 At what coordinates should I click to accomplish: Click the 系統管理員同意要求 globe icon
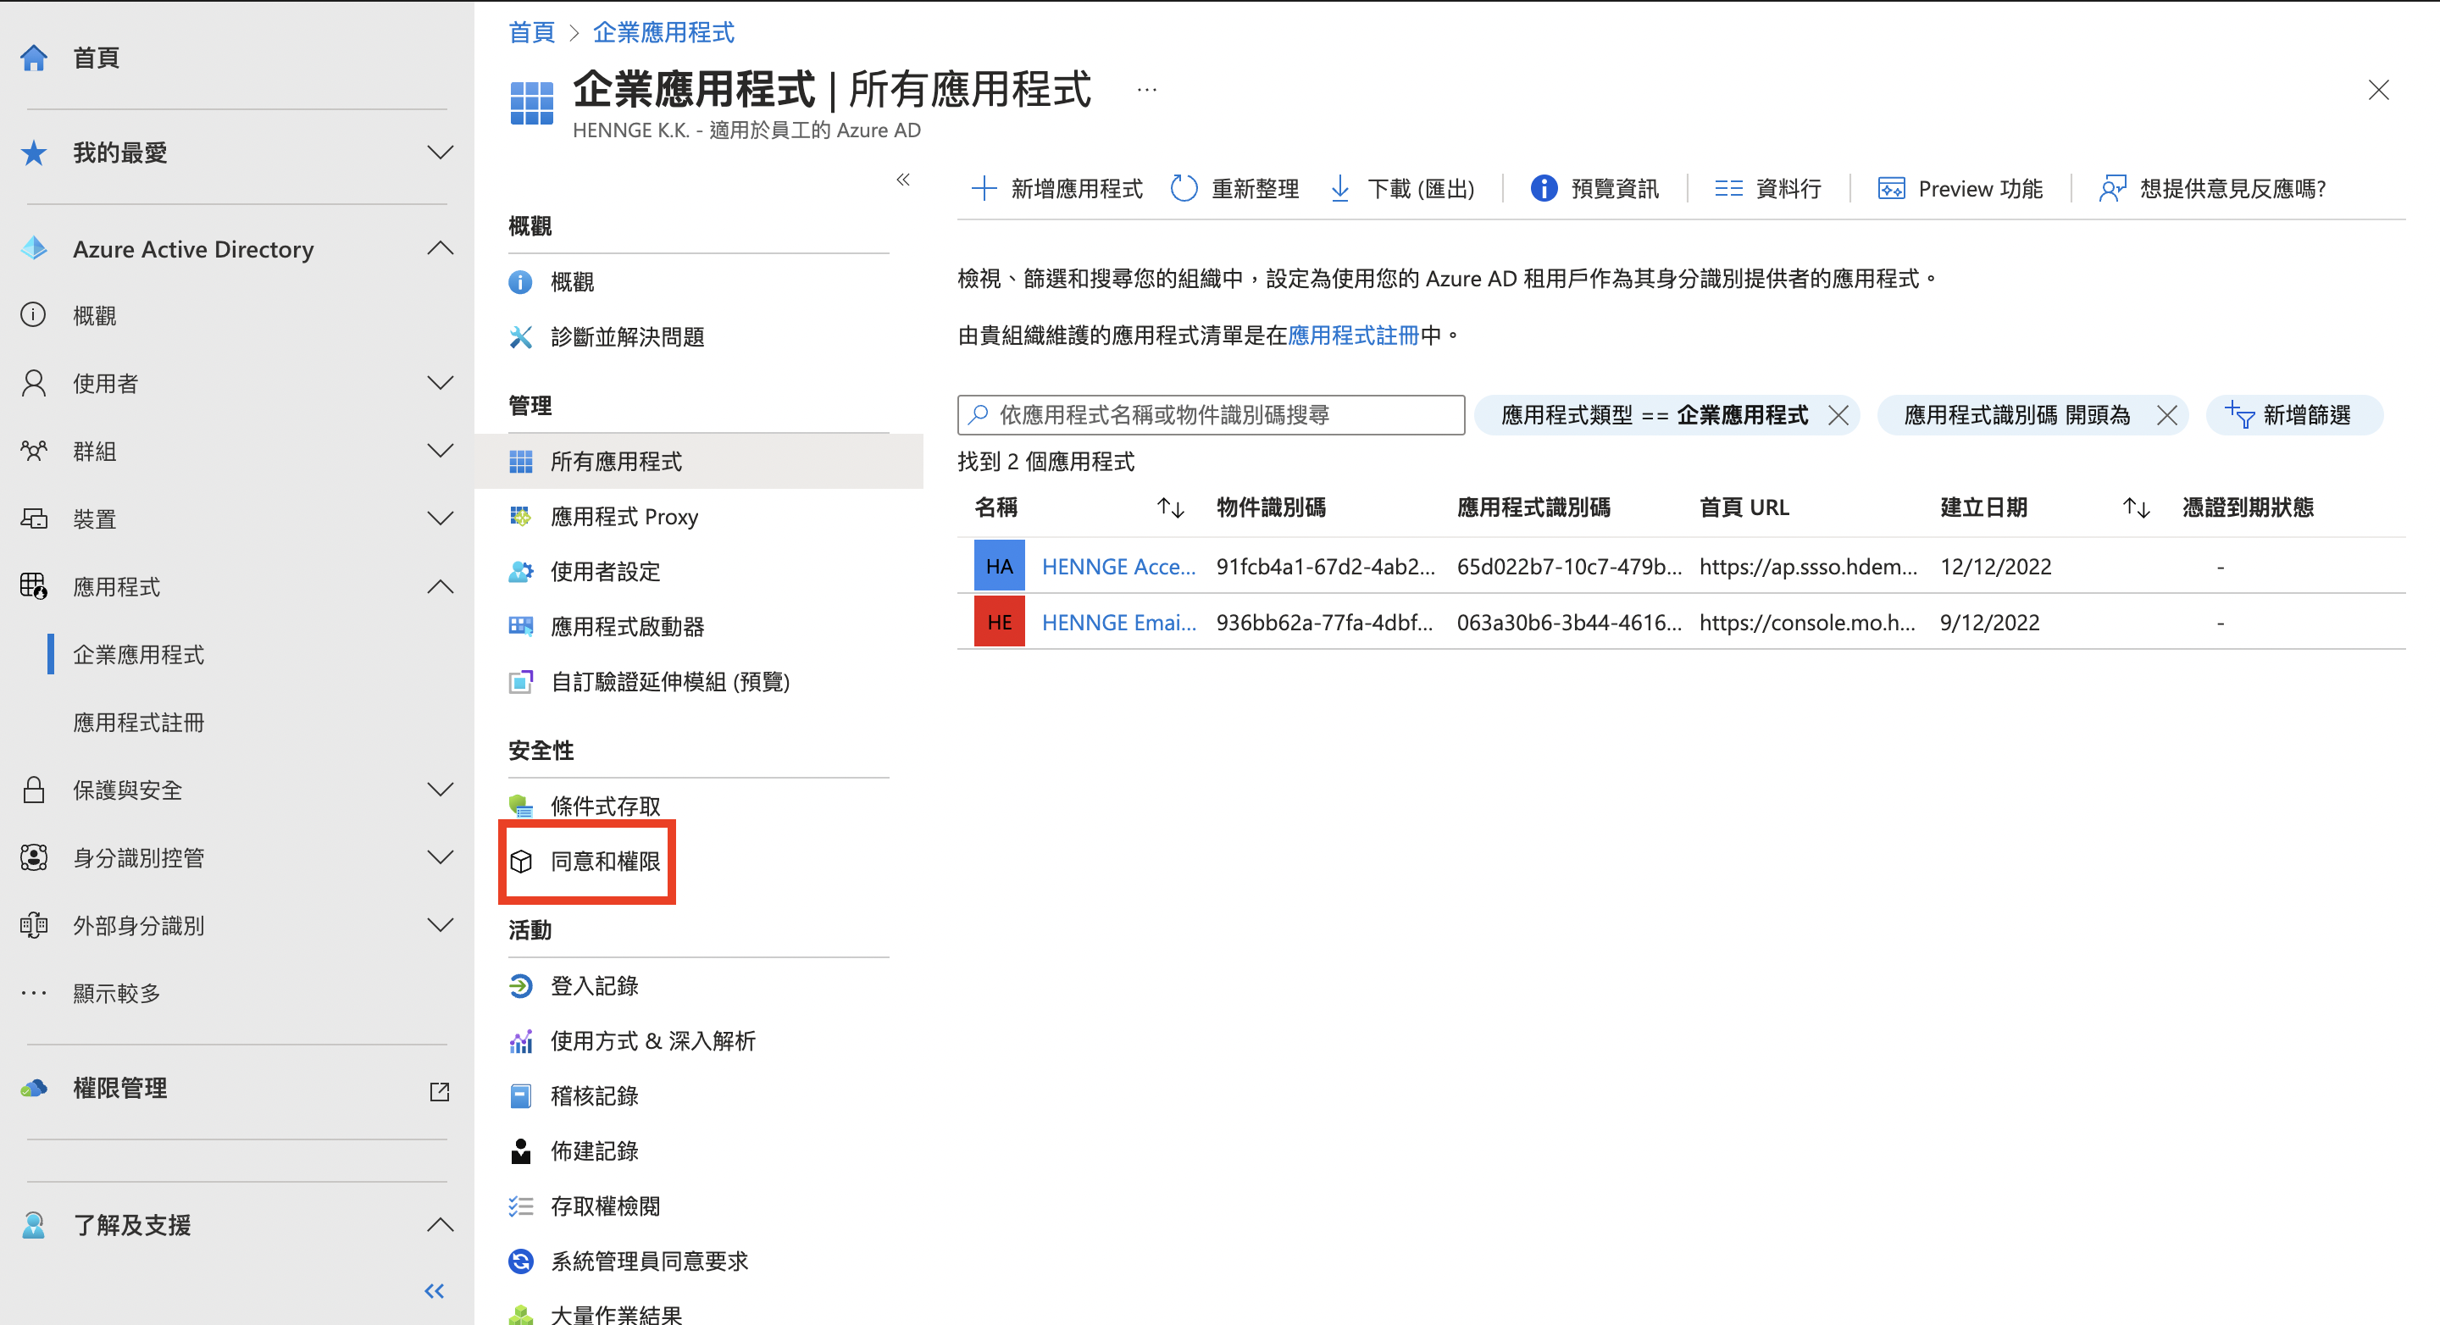(521, 1261)
